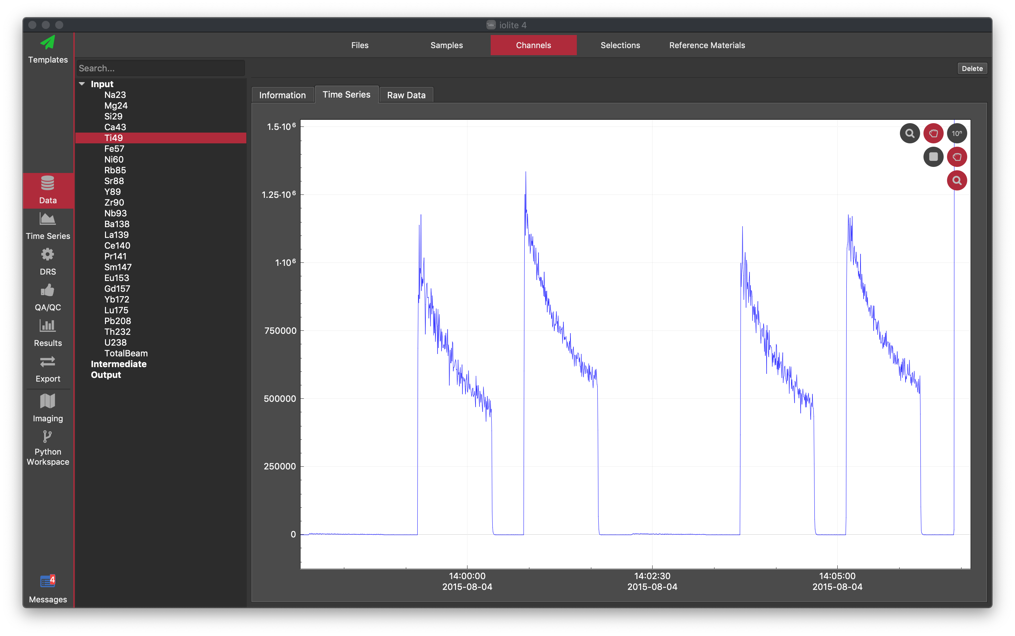Focus the channel Search field
The image size is (1015, 636).
coord(160,68)
